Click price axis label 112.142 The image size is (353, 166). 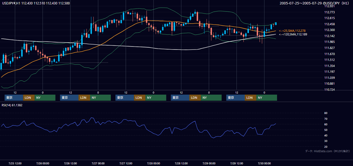[x=329, y=36]
